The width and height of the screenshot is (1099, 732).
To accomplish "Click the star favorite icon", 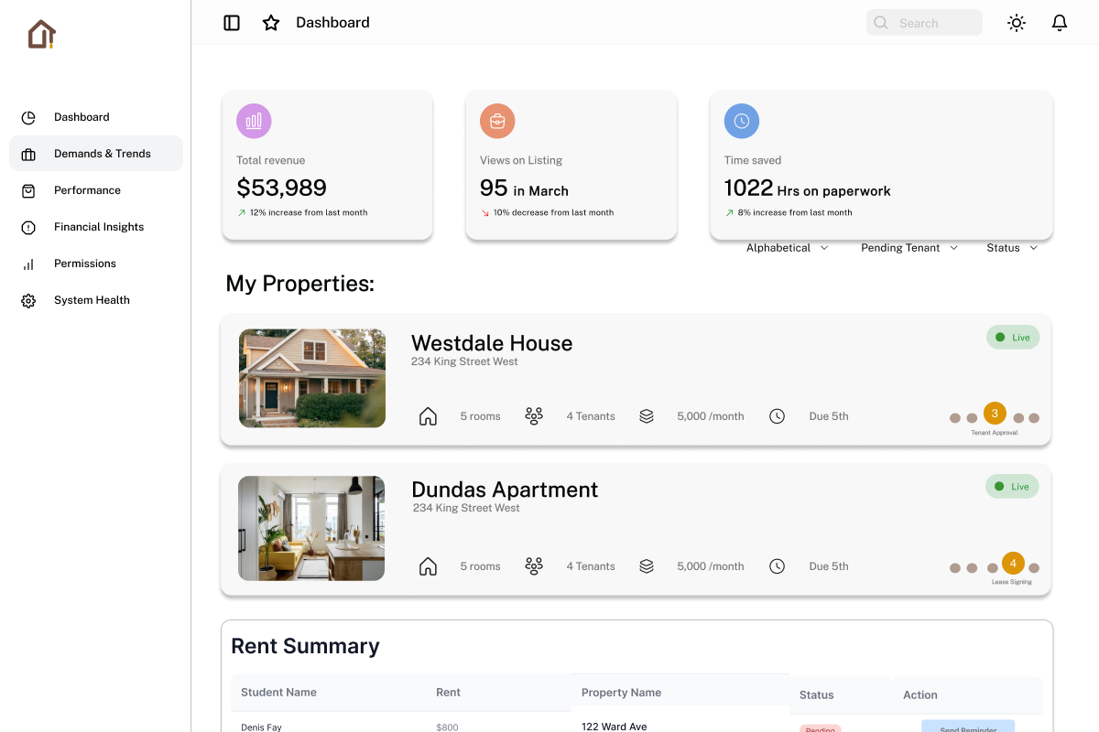I will [x=271, y=23].
